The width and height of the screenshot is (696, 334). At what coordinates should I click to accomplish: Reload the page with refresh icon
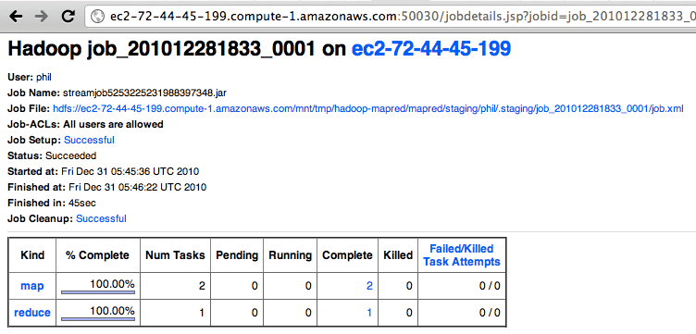[x=68, y=17]
